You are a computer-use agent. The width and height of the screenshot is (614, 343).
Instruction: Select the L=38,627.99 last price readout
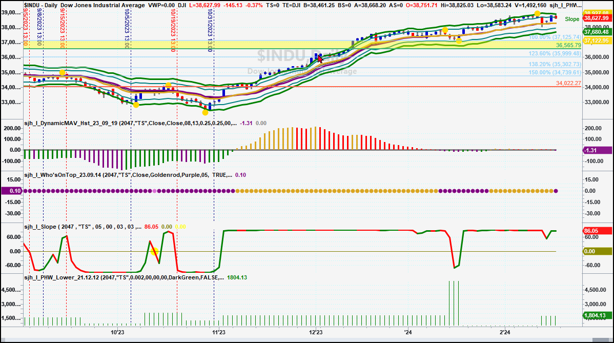tap(204, 6)
